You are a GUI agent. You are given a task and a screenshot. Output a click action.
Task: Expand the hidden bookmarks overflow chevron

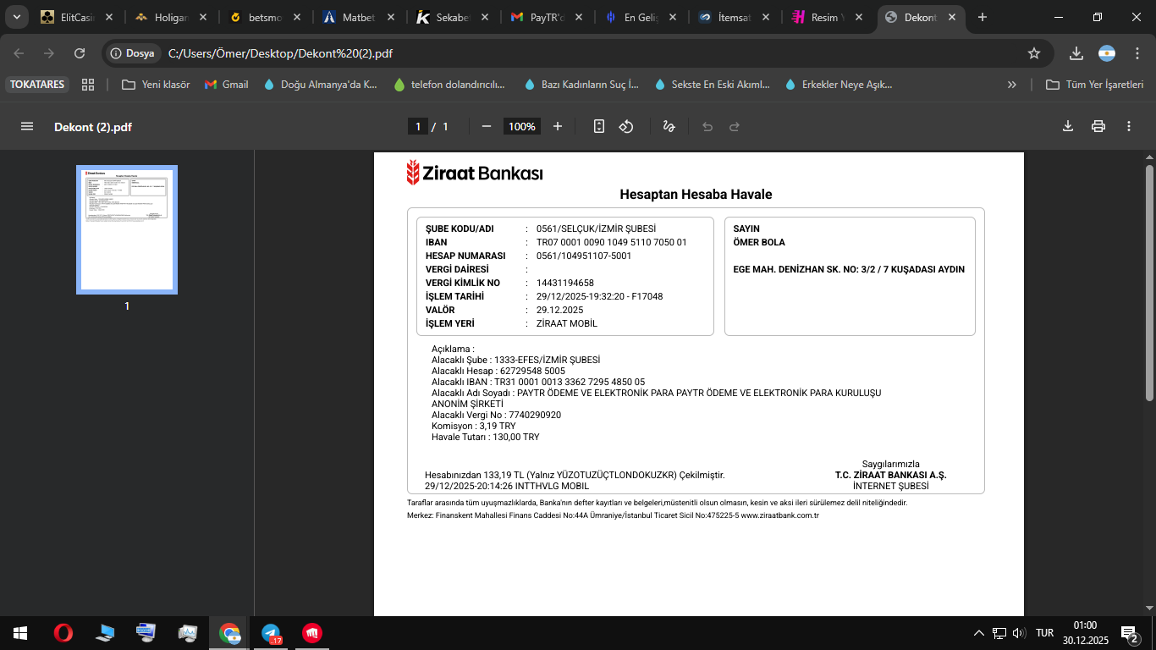coord(1012,85)
